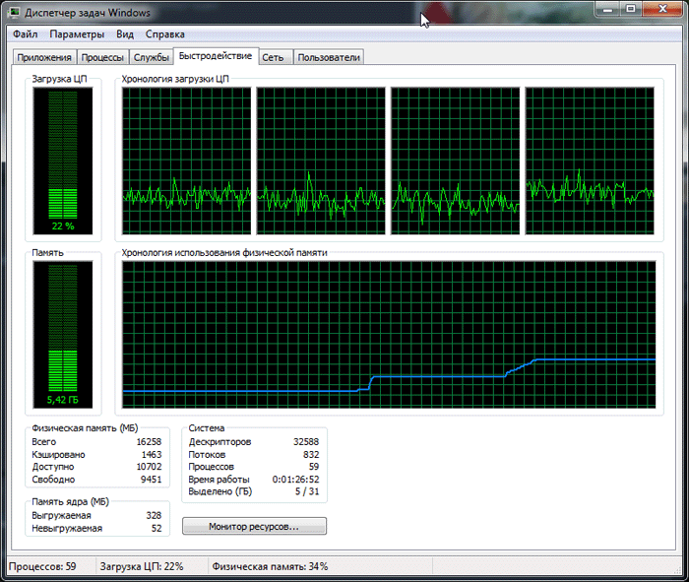Click the third CPU core history graph
689x582 pixels.
click(x=455, y=161)
